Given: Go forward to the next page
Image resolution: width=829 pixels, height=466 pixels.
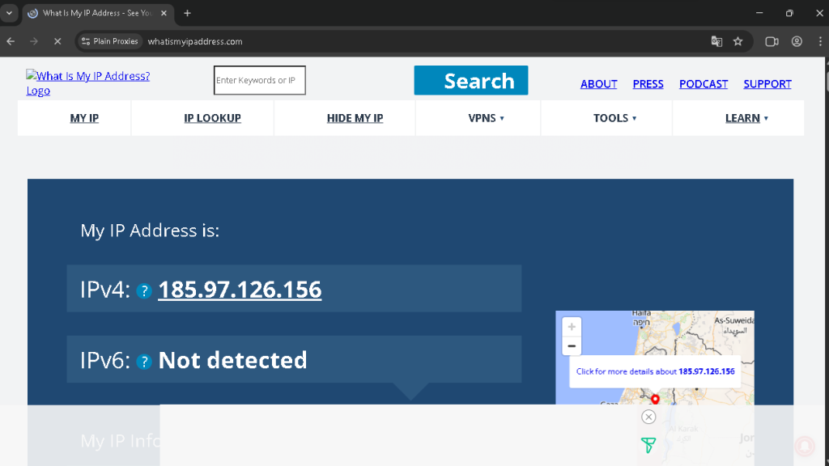Looking at the screenshot, I should [x=34, y=41].
